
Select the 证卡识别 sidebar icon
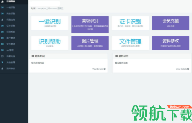point(2,26)
